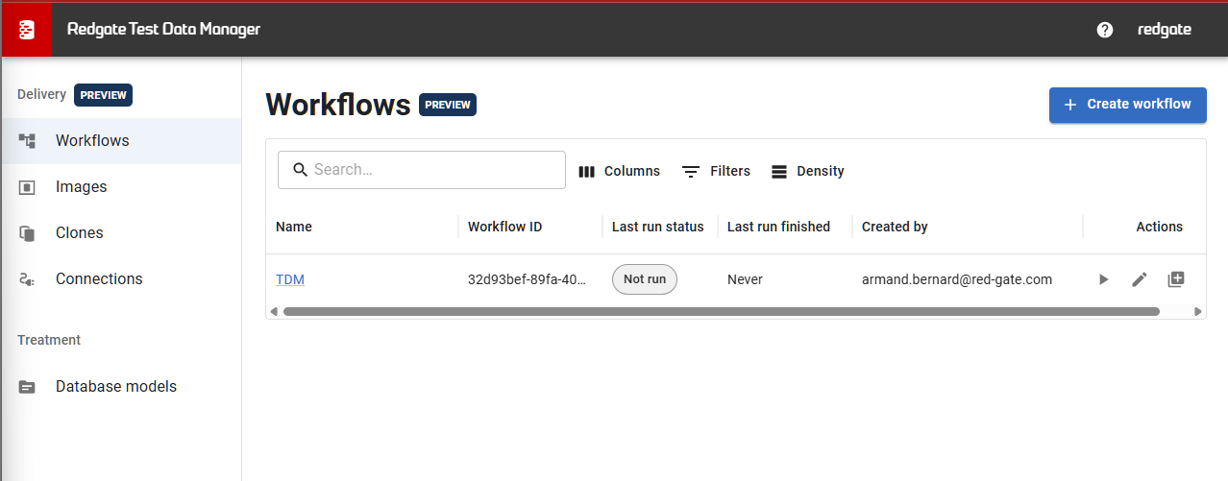Image resolution: width=1228 pixels, height=481 pixels.
Task: Navigate to Clones section
Action: [79, 233]
